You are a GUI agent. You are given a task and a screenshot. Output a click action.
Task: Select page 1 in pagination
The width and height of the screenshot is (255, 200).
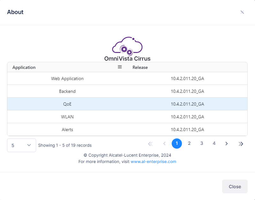(x=177, y=144)
